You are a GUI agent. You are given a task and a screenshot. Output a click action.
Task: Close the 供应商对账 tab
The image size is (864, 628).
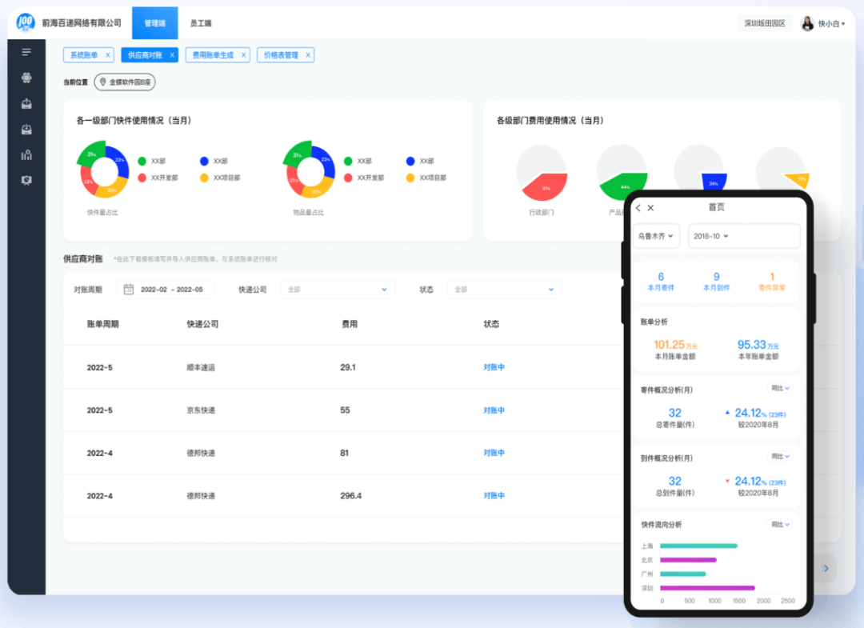(x=172, y=55)
